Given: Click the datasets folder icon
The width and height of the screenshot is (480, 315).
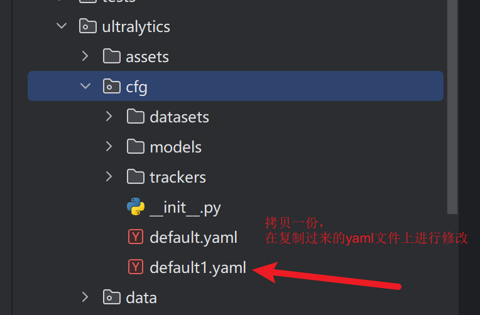Looking at the screenshot, I should [136, 116].
